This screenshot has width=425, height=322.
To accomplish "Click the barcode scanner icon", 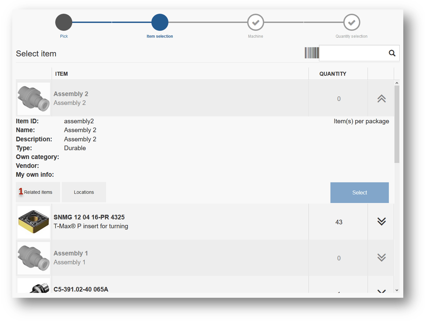I will coord(312,53).
